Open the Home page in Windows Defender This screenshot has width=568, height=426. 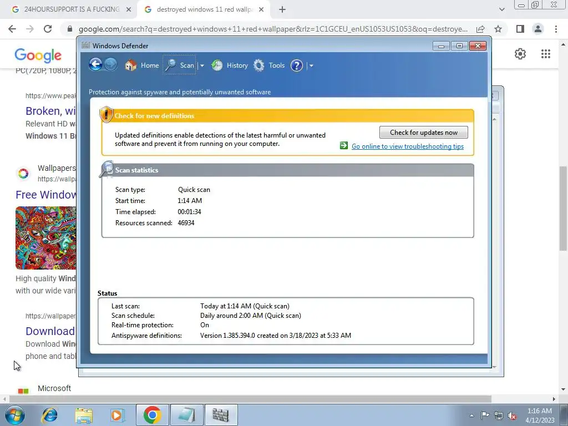[x=142, y=65]
